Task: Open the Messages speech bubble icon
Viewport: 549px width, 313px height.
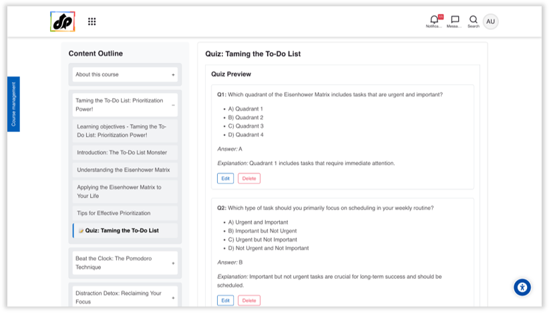Action: click(455, 19)
